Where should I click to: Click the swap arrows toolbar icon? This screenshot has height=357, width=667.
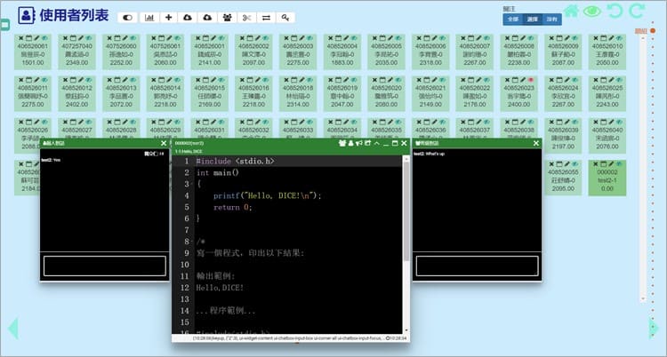coord(265,17)
